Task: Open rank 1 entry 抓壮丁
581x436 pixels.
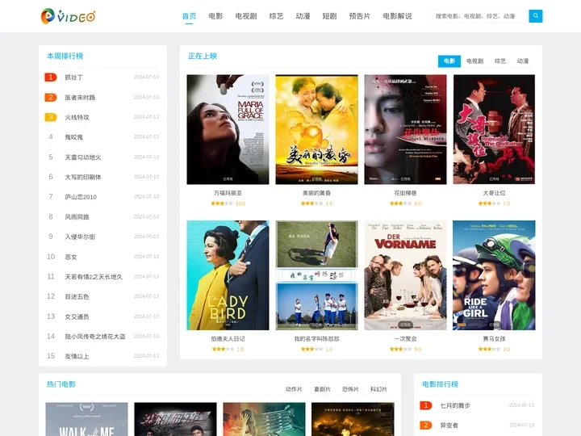Action: [73, 78]
